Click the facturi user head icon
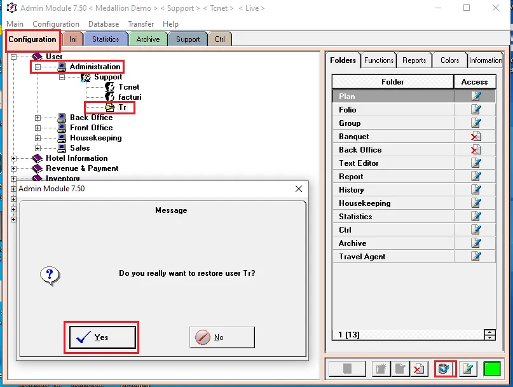This screenshot has height=387, width=513. [109, 97]
